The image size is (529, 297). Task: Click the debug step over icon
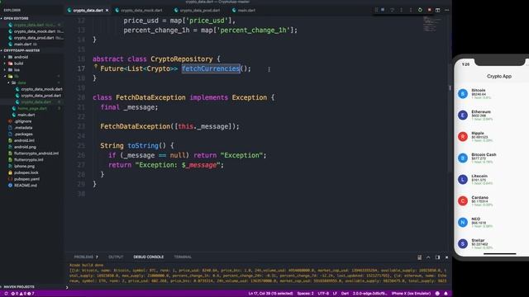point(392,10)
